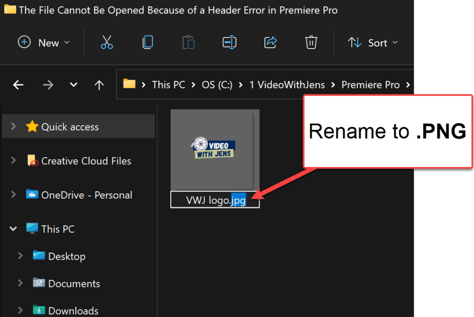The image size is (474, 317).
Task: Open the Desktop folder in sidebar
Action: coord(67,256)
